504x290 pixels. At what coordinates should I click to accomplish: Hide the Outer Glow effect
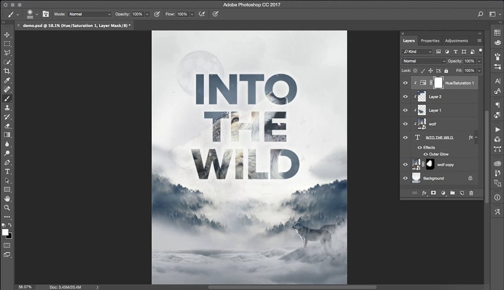pyautogui.click(x=425, y=154)
